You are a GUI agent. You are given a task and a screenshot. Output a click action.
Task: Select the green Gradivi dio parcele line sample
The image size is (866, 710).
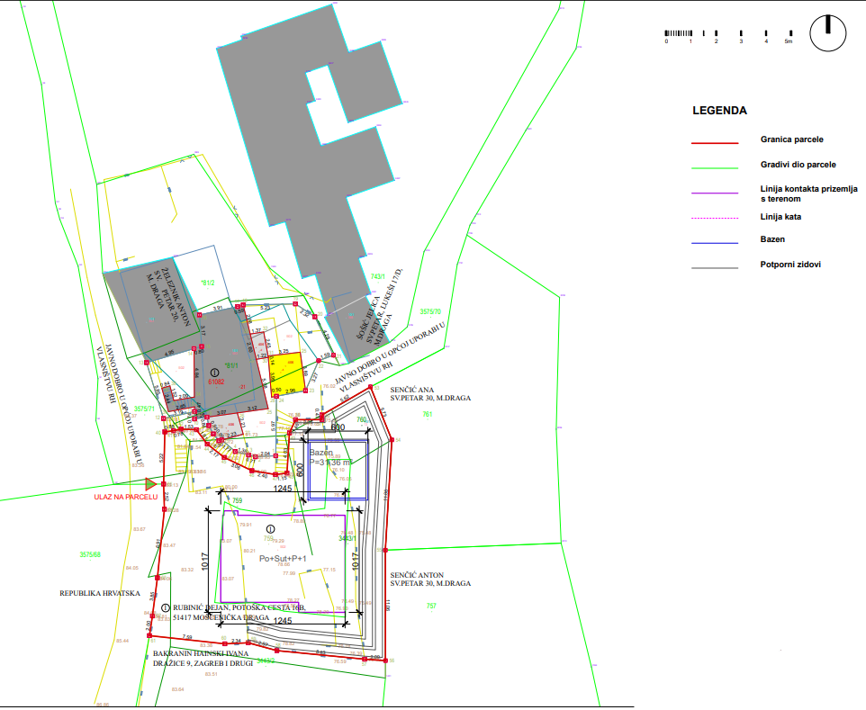(x=714, y=167)
